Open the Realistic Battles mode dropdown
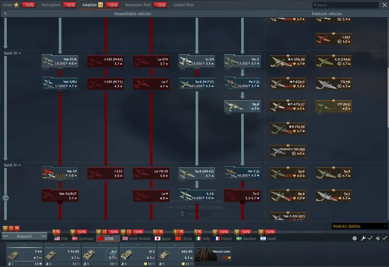The width and height of the screenshot is (389, 267). (360, 226)
